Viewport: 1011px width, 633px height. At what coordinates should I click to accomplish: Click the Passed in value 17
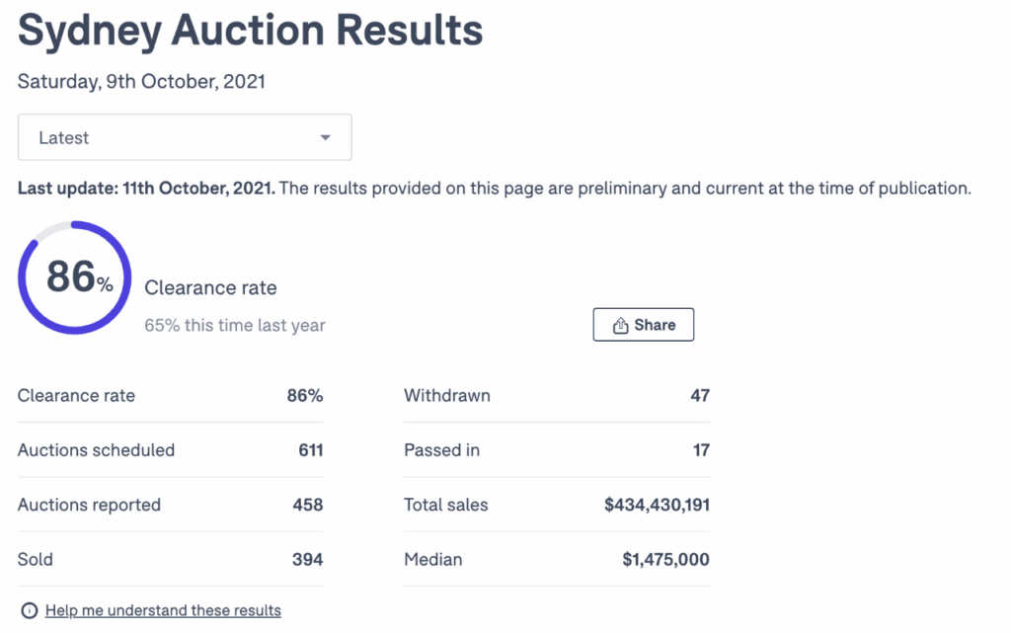[x=699, y=450]
